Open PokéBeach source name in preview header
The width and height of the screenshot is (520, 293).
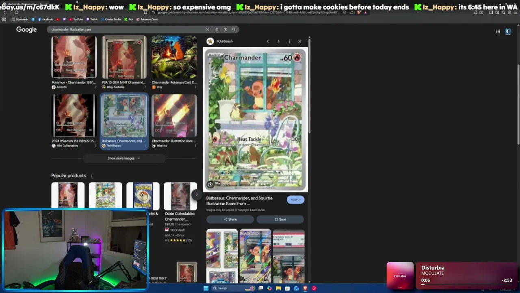coord(224,41)
